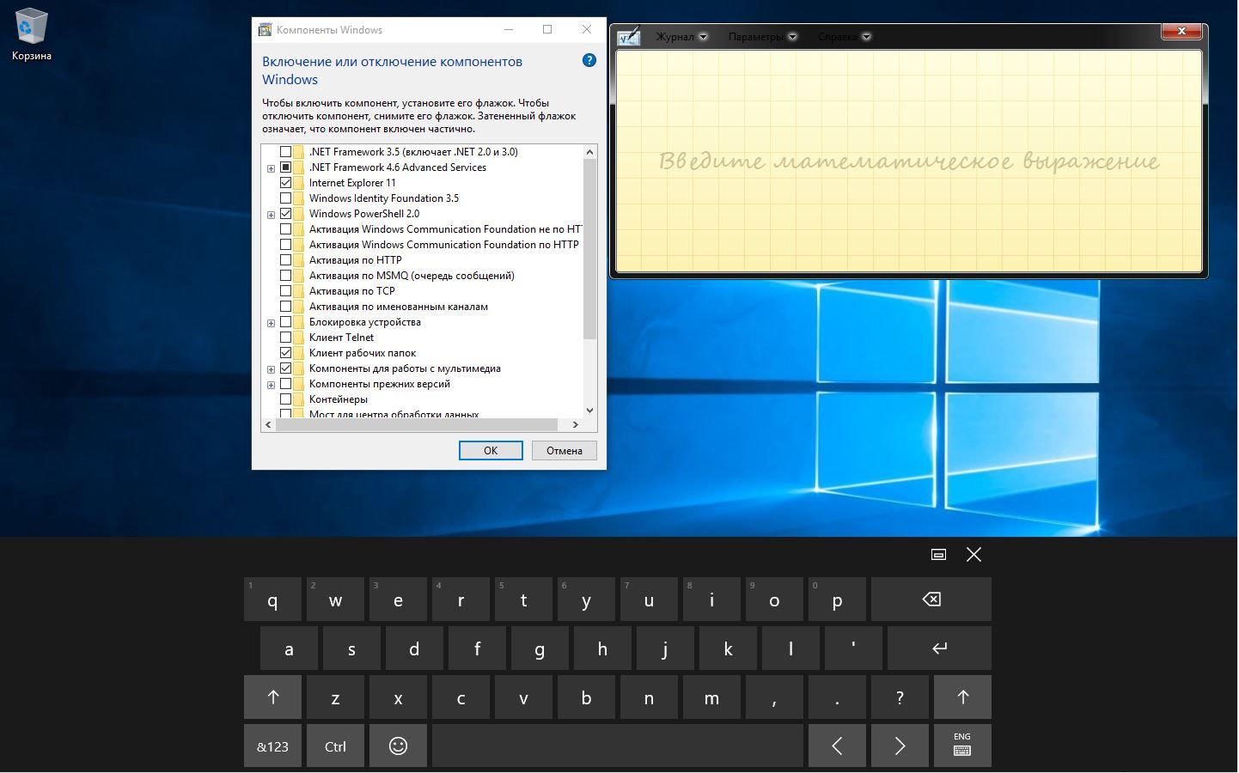Switch keyboard language via ENG key
Screen dimensions: 1239x773
962,746
